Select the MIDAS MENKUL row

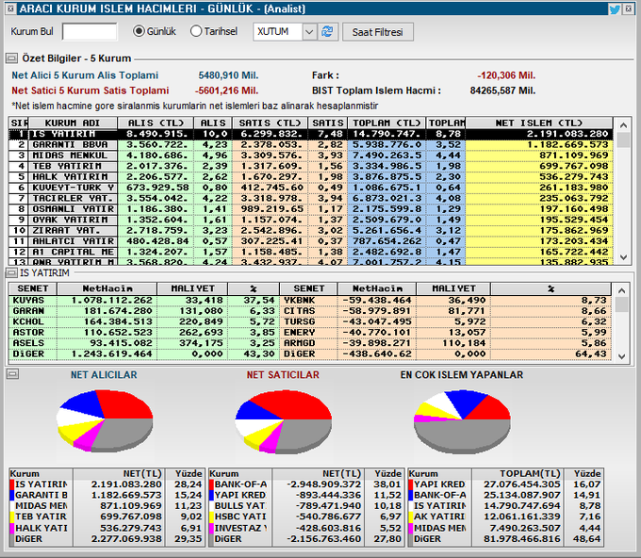pyautogui.click(x=311, y=156)
